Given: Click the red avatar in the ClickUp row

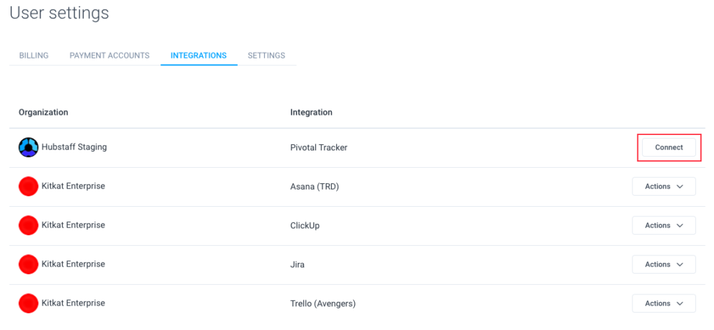Looking at the screenshot, I should coord(28,226).
